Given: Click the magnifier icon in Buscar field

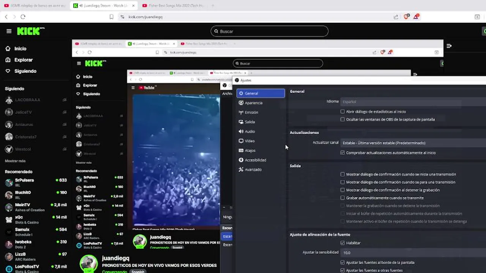Looking at the screenshot, I should click(216, 31).
